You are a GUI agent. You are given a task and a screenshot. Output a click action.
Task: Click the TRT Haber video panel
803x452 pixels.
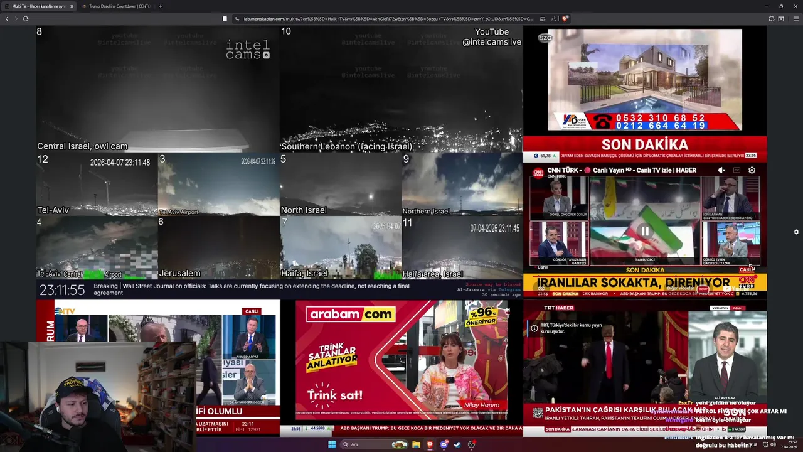click(x=645, y=368)
